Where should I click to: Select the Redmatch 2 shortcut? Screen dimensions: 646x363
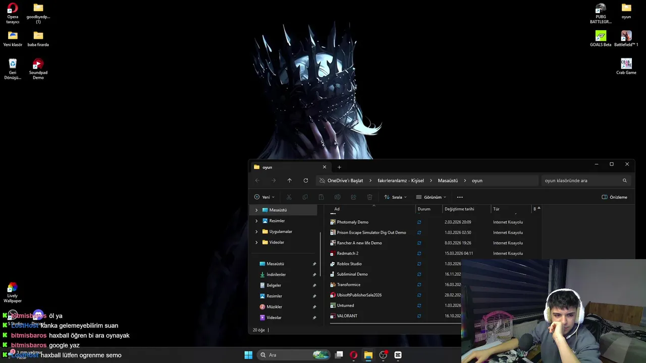pyautogui.click(x=348, y=253)
